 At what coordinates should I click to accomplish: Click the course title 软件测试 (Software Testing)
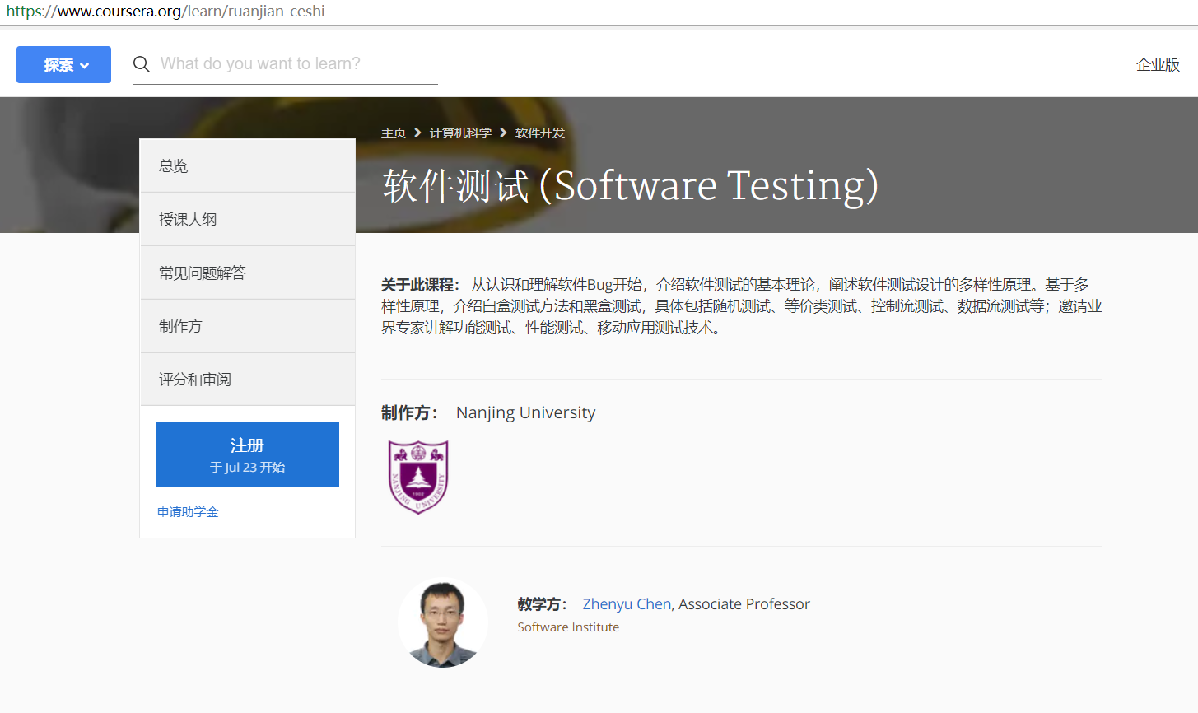click(x=631, y=185)
